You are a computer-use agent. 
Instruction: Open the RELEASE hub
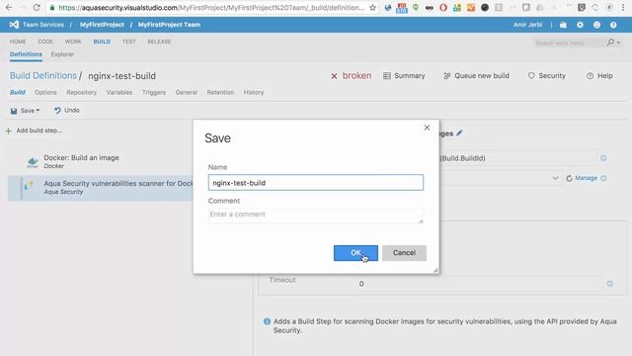pos(159,42)
